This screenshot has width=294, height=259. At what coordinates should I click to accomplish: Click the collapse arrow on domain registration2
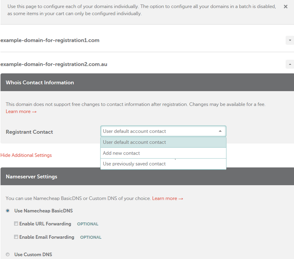click(289, 64)
